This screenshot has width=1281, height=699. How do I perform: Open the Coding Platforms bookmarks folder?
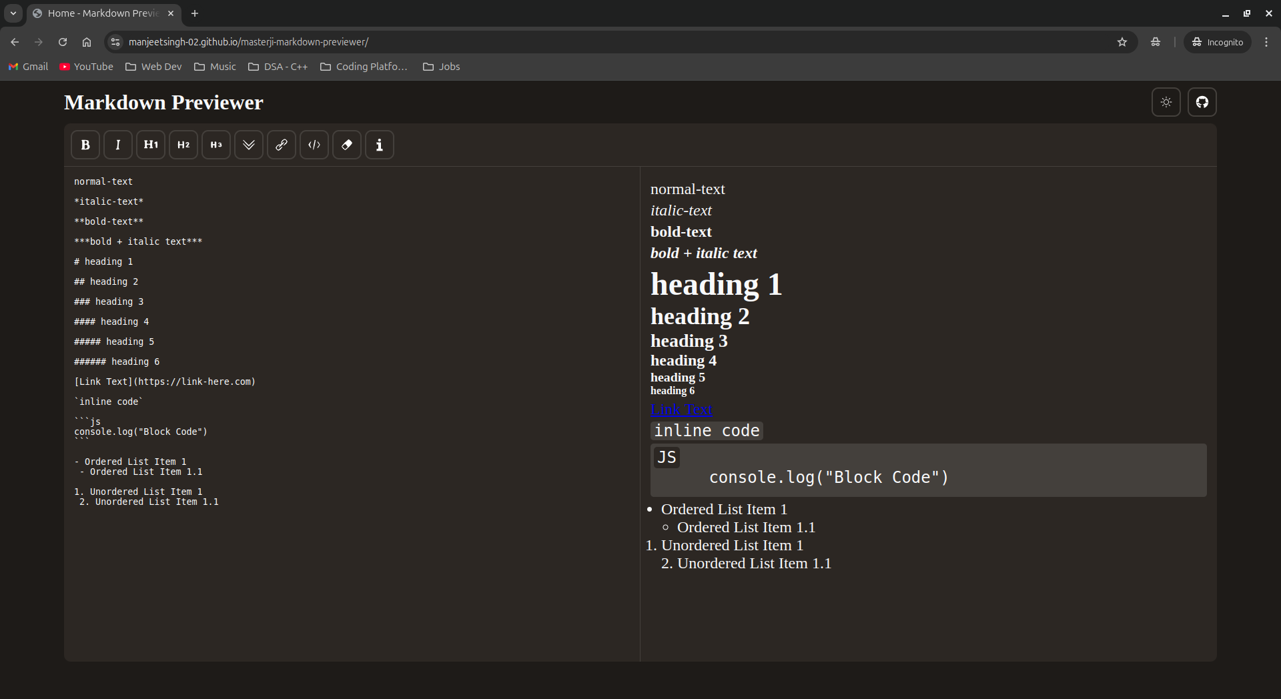pyautogui.click(x=364, y=67)
